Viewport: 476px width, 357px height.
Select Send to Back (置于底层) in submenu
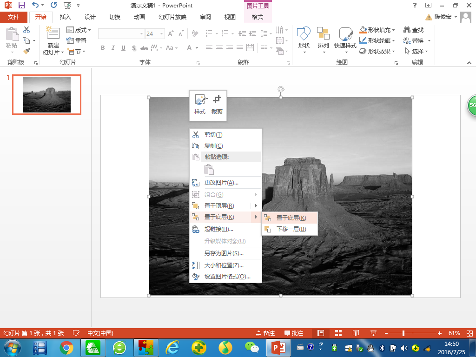pos(290,218)
